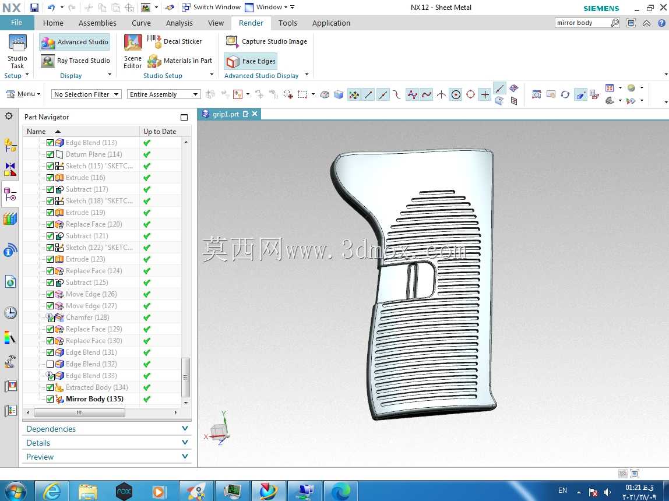Open the Menu dropdown
The width and height of the screenshot is (669, 501).
point(23,94)
